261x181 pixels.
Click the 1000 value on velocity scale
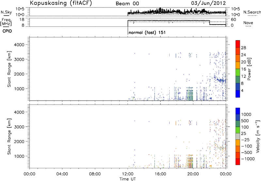246,114
